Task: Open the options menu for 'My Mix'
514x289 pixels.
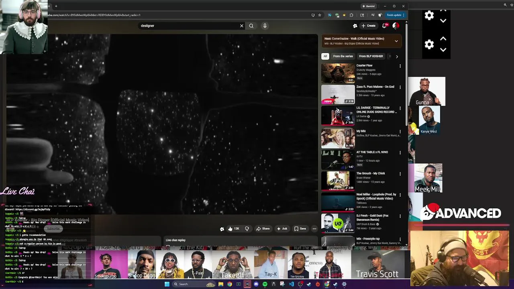Action: coord(400,132)
